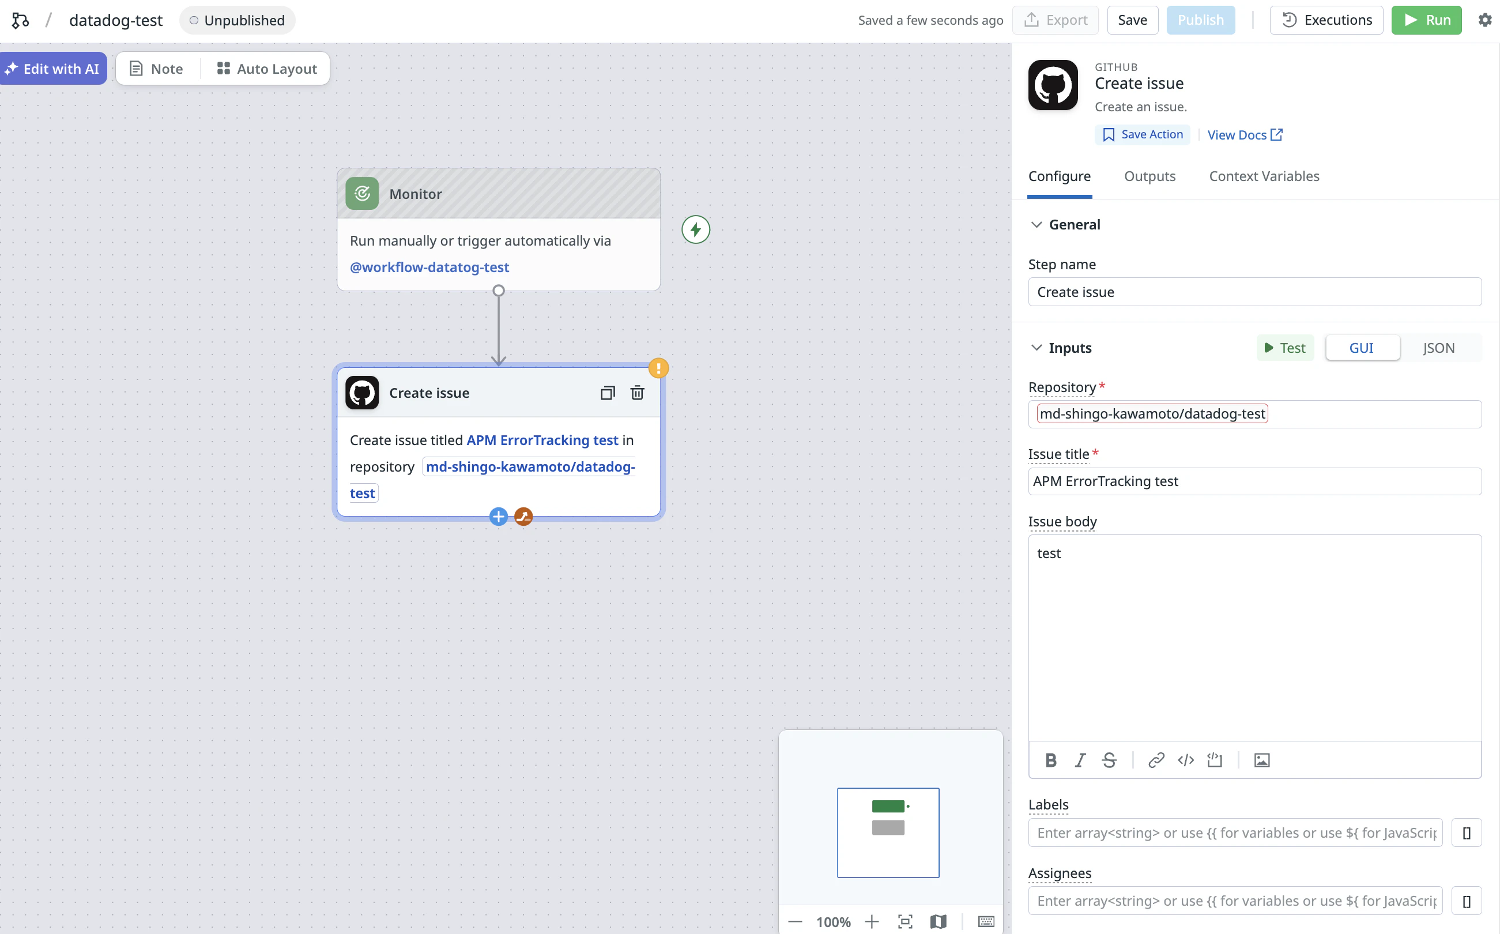Screen dimensions: 1500x934
Task: Add error branch on Create issue step
Action: click(523, 517)
